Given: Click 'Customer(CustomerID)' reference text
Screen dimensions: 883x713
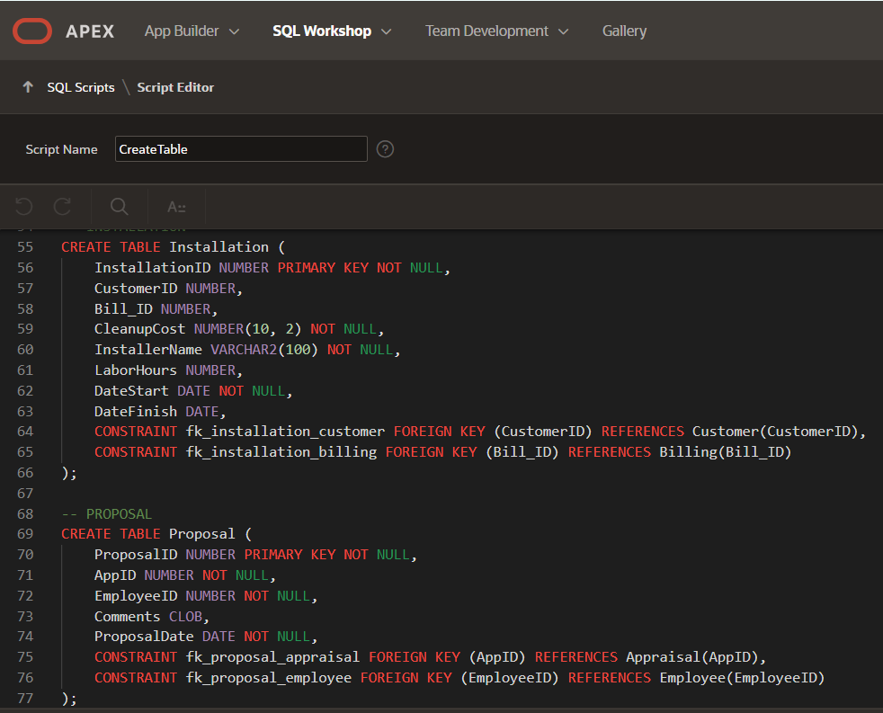Looking at the screenshot, I should 775,432.
